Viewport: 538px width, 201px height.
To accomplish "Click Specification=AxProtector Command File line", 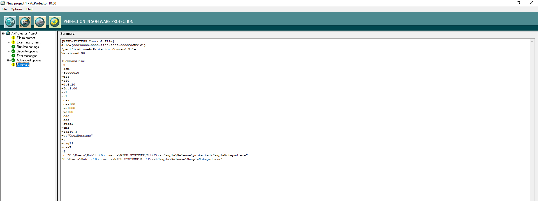I will [99, 49].
